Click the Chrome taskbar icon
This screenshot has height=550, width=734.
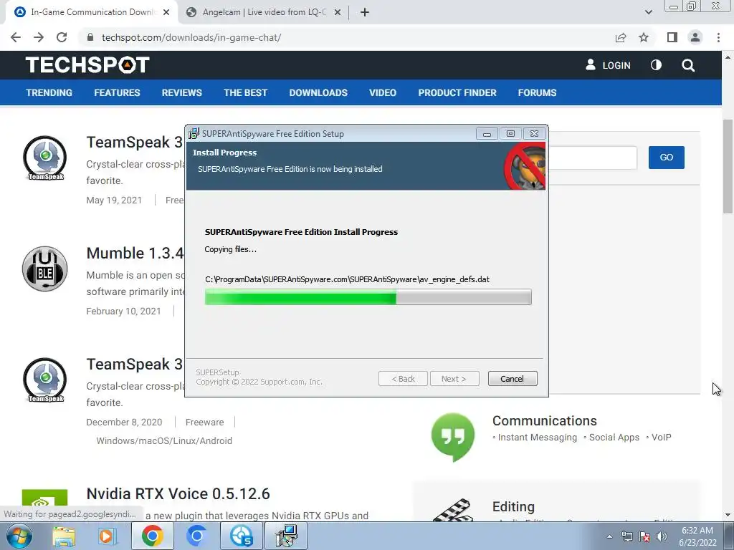[152, 536]
